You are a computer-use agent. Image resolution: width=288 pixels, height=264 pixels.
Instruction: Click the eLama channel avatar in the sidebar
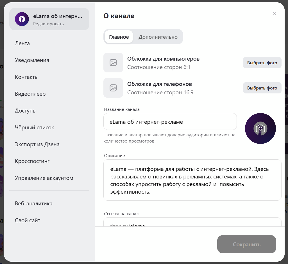(x=22, y=19)
